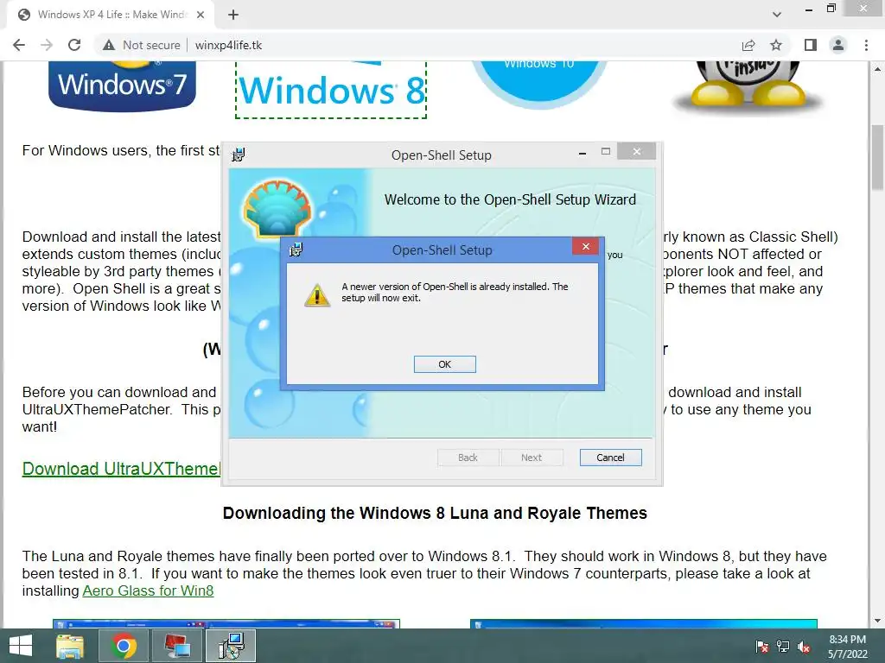Share this page via share icon
The image size is (885, 663).
coord(748,45)
